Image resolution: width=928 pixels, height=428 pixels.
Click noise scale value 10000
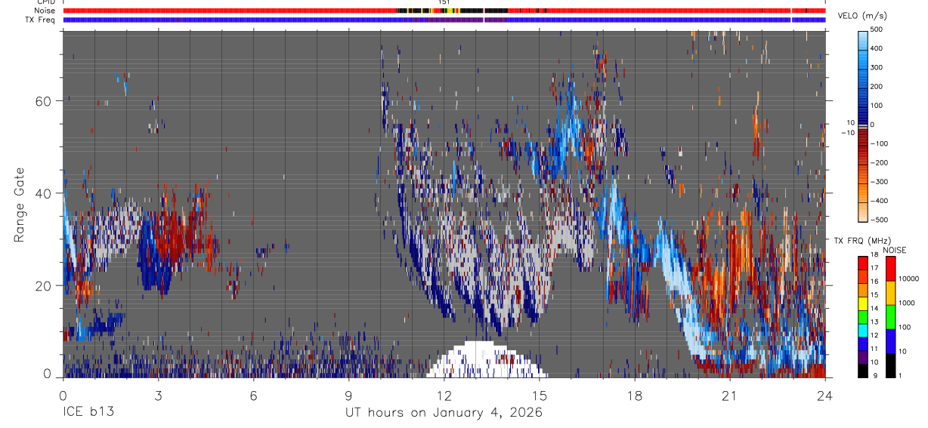pos(908,279)
